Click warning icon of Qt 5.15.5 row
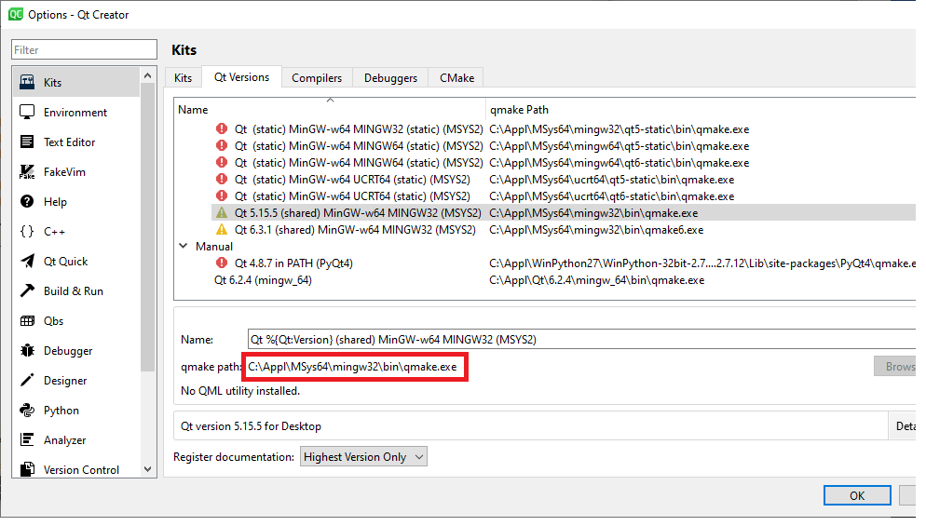This screenshot has height=526, width=926. (x=222, y=212)
